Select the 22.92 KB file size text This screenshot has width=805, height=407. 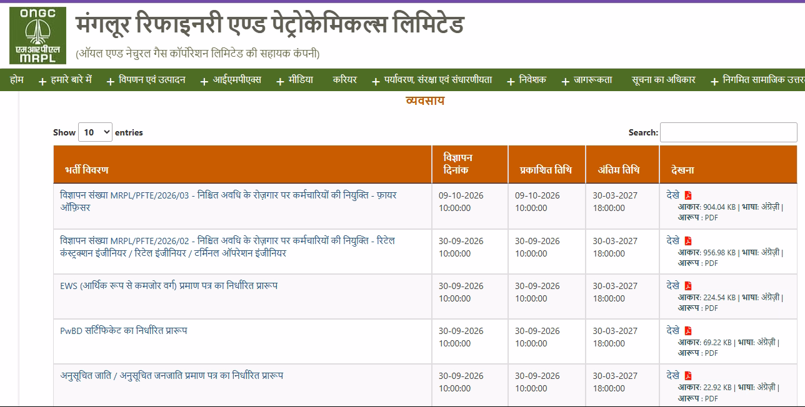click(x=717, y=388)
